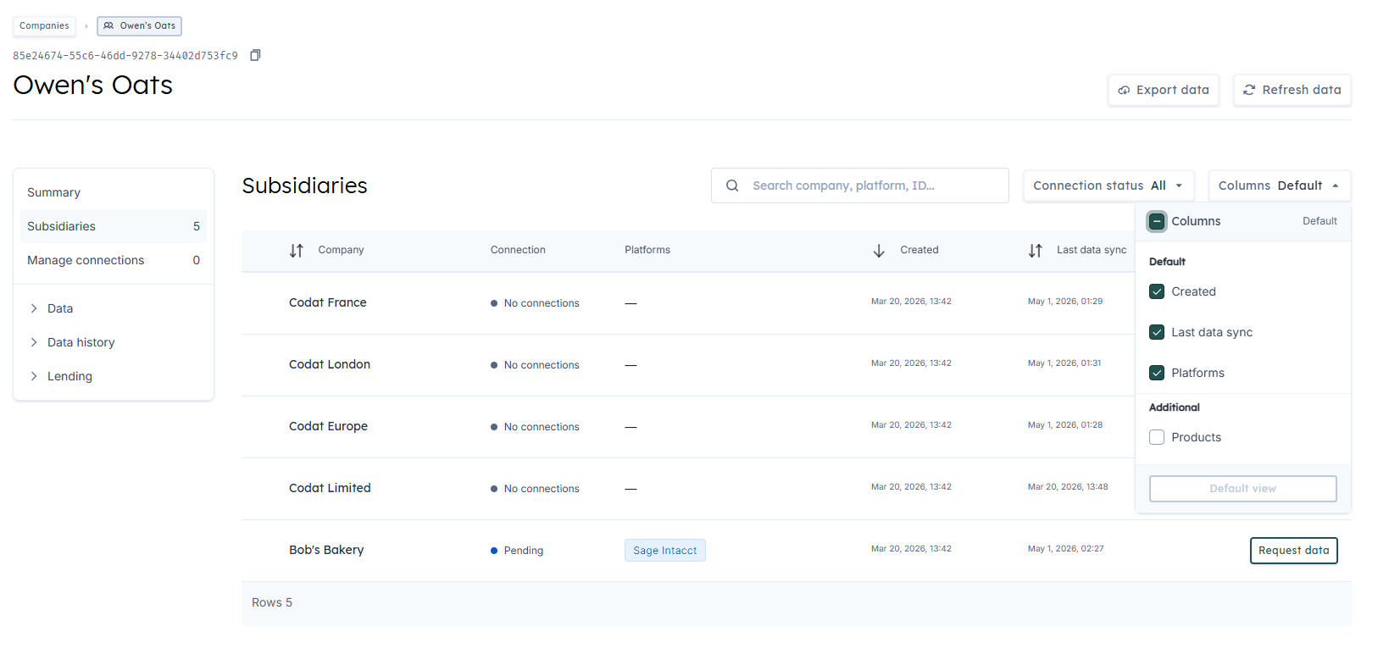The image size is (1389, 665).
Task: Click the refresh arrows icon on Refresh data
Action: click(x=1249, y=90)
